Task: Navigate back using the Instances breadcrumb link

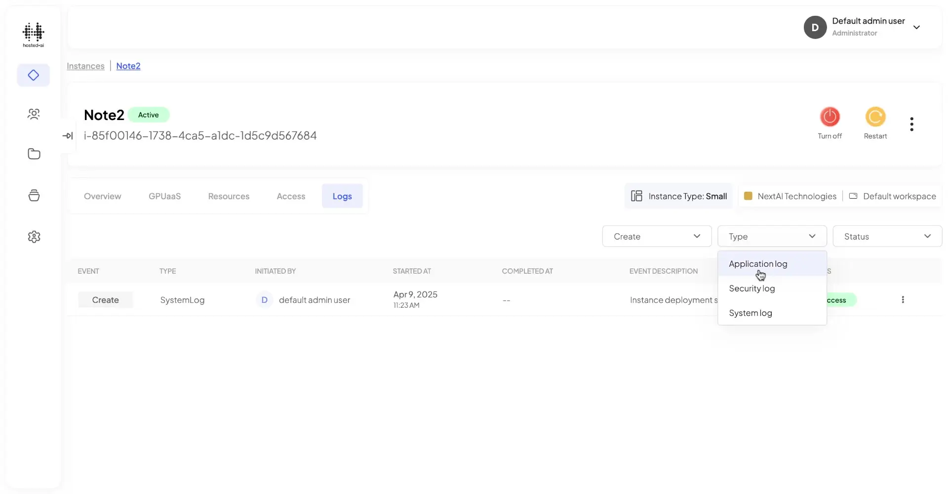Action: (x=85, y=66)
